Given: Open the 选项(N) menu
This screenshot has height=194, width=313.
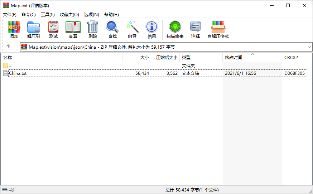Looking at the screenshot, I should [x=91, y=15].
